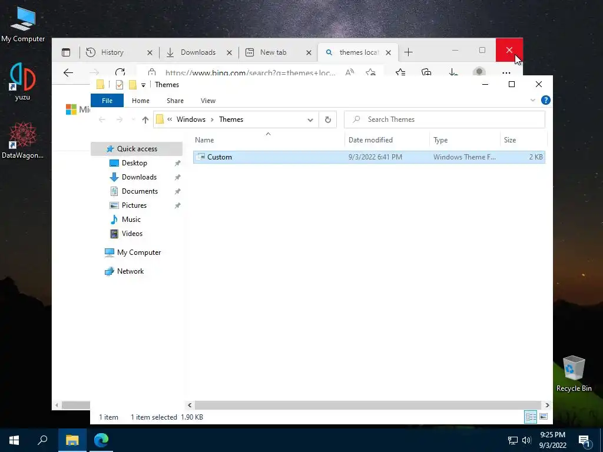
Task: Sort files by the Size column
Action: pyautogui.click(x=523, y=140)
